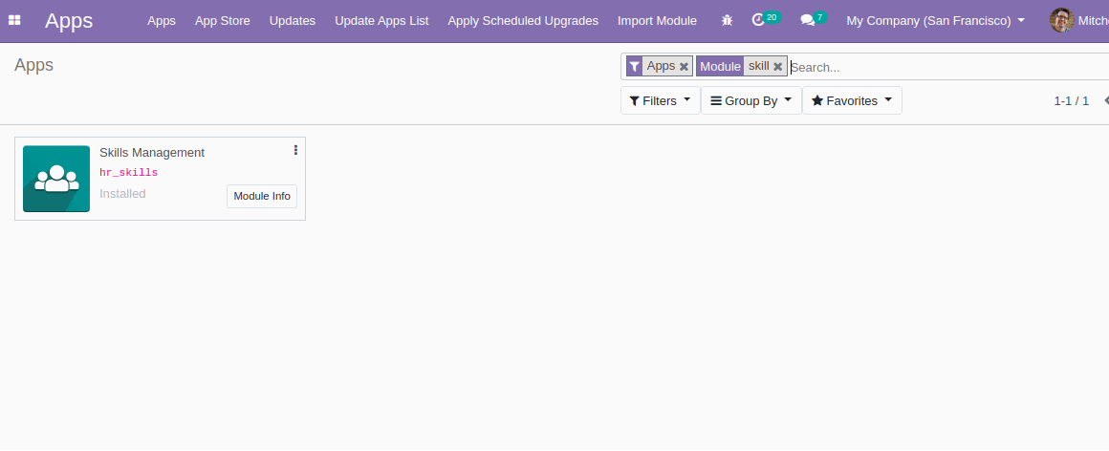Expand the Group By dropdown
Screen dimensions: 1109x451
(751, 100)
